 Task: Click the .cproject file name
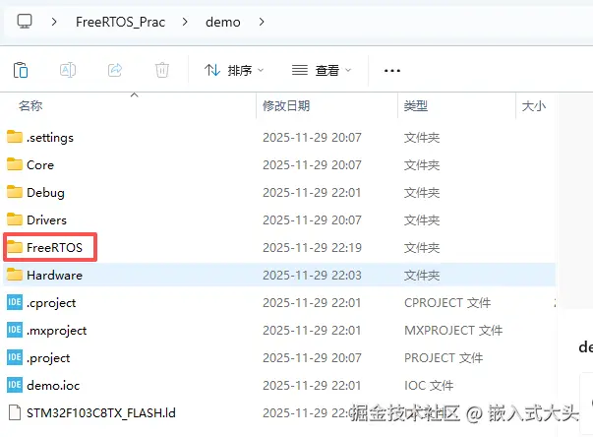[x=51, y=303]
